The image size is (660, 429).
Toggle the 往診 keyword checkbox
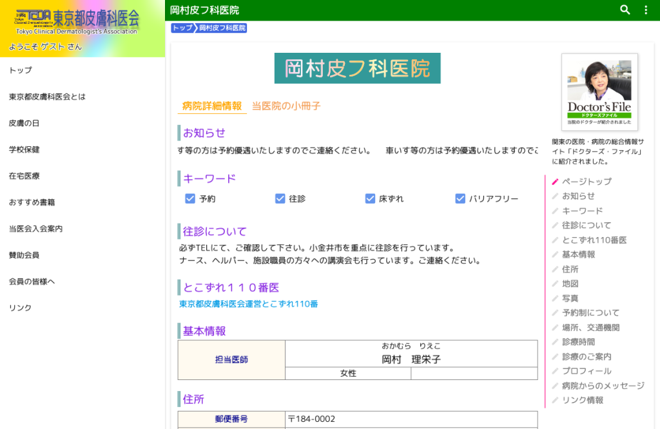(280, 198)
